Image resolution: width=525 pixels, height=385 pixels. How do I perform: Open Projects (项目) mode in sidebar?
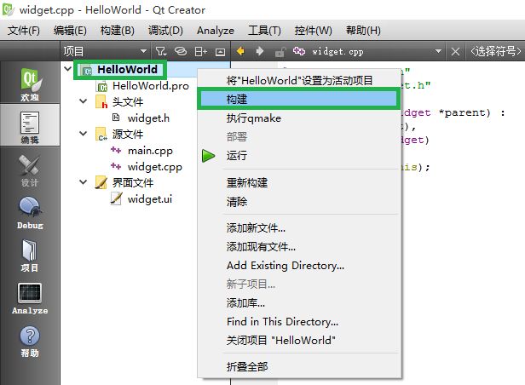30,256
